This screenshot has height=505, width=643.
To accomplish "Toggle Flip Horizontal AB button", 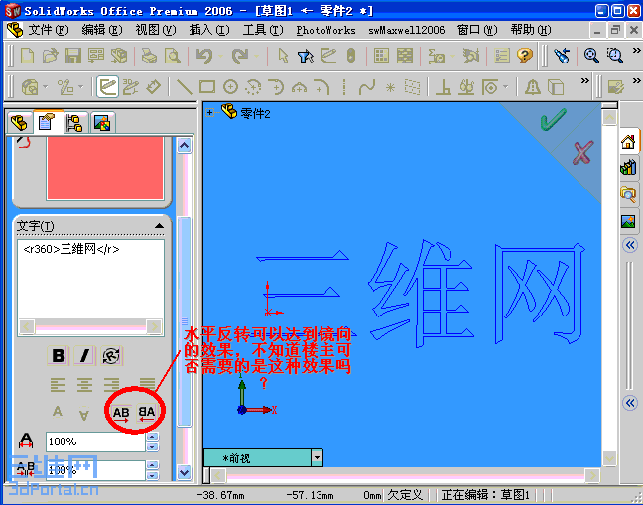I will click(121, 413).
